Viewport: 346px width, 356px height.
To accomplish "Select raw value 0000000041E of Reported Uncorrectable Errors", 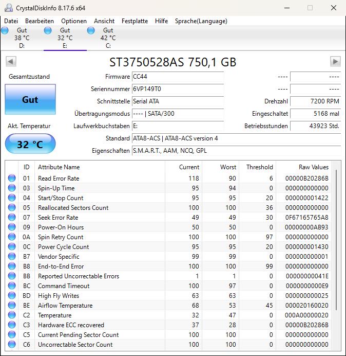I will (307, 276).
